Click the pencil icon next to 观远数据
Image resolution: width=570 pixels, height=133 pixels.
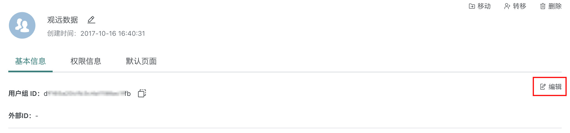point(91,20)
